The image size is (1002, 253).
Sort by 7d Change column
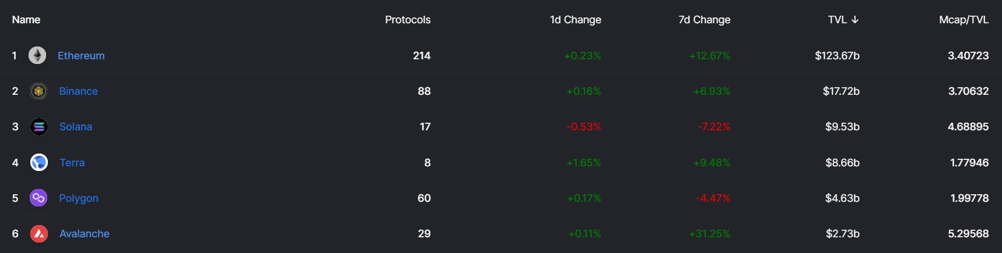click(705, 20)
